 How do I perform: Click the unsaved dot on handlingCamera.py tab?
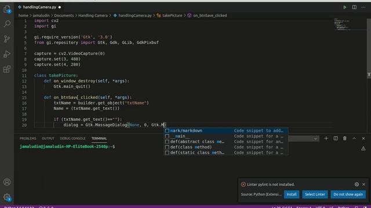(60, 8)
